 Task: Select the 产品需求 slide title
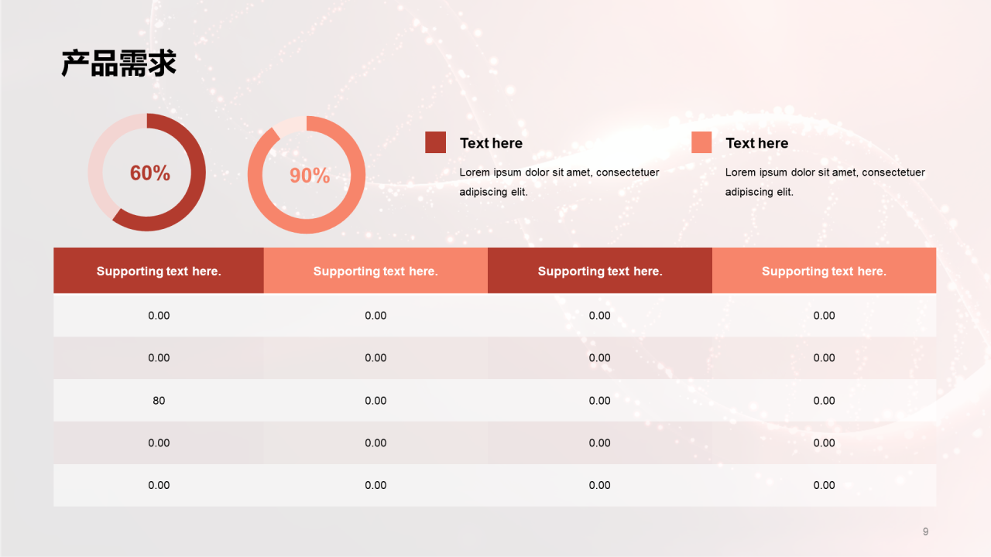coord(119,63)
